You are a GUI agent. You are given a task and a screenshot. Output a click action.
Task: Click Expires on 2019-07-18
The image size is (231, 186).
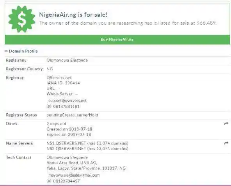pos(69,134)
